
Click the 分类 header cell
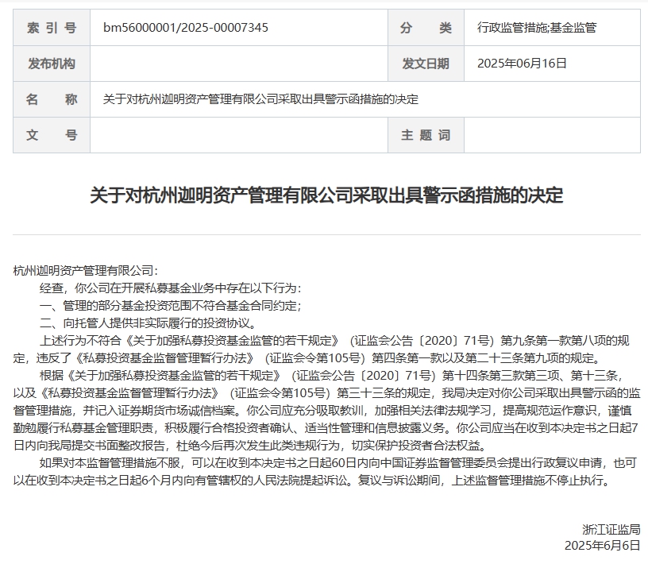(x=426, y=28)
